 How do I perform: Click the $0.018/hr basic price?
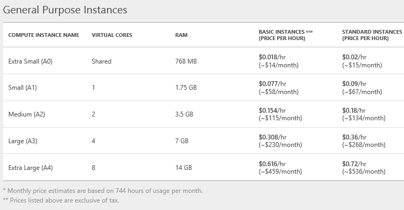click(272, 57)
